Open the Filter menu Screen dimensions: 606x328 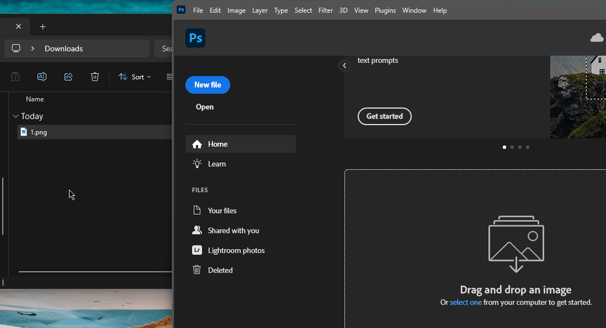[x=326, y=10]
